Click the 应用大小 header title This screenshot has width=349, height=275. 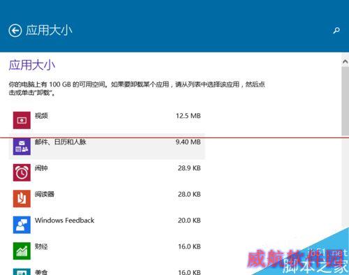tap(49, 30)
